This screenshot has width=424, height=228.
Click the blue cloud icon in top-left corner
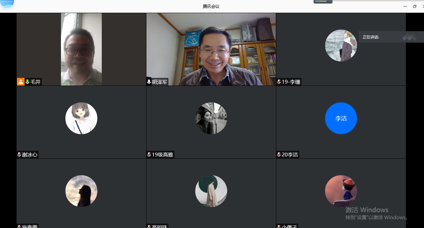click(x=7, y=3)
